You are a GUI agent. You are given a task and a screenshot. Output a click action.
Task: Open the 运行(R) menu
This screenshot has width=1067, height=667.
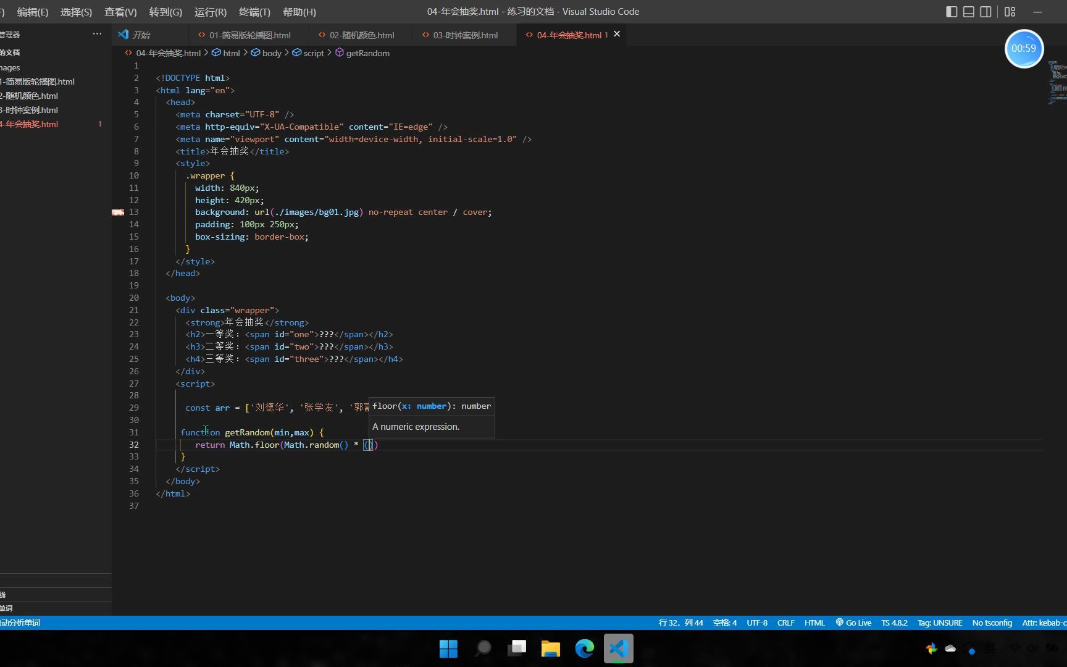[211, 12]
